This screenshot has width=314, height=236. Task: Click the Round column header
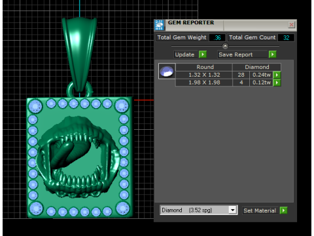(205, 67)
